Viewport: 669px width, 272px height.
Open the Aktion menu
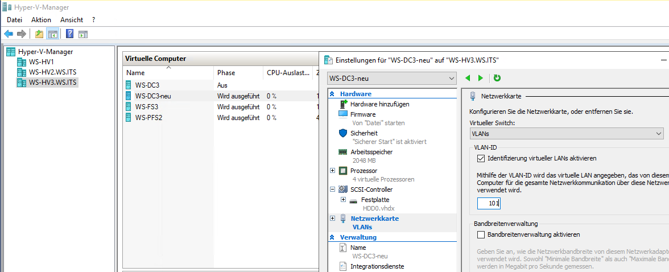coord(41,20)
